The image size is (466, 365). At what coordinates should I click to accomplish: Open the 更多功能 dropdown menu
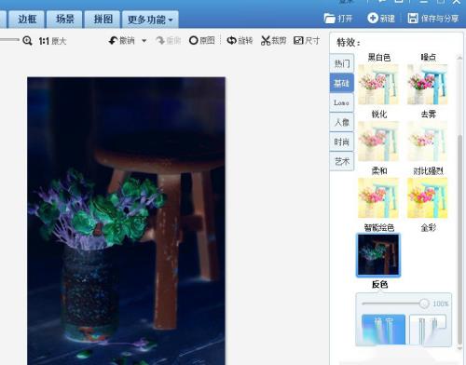pos(150,20)
